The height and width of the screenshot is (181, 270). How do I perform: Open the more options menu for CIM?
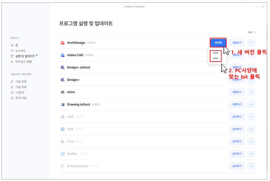(x=251, y=129)
